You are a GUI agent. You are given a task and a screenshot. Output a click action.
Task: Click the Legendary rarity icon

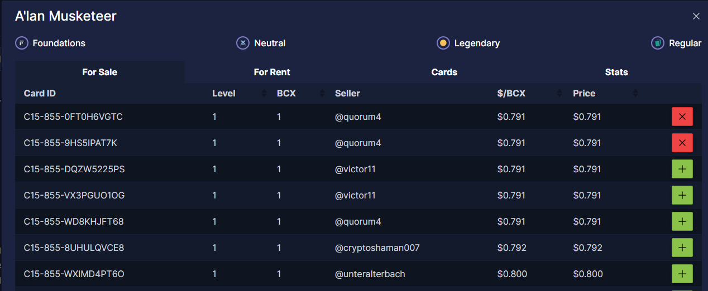click(x=443, y=43)
